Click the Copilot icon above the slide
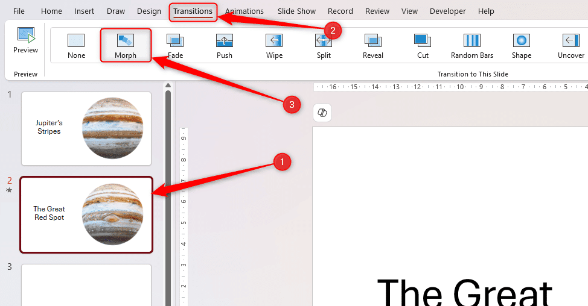The image size is (588, 306). click(x=322, y=113)
